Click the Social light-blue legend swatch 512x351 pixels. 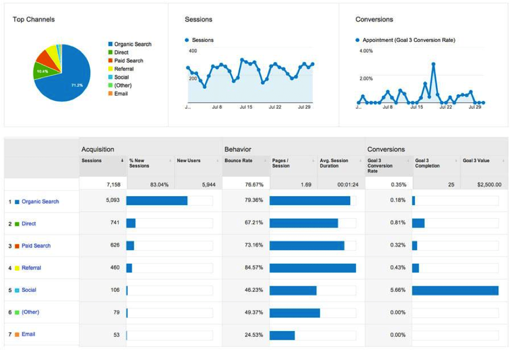point(111,77)
